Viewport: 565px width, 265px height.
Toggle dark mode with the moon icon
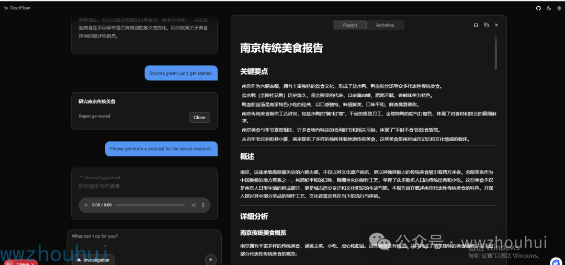[549, 8]
